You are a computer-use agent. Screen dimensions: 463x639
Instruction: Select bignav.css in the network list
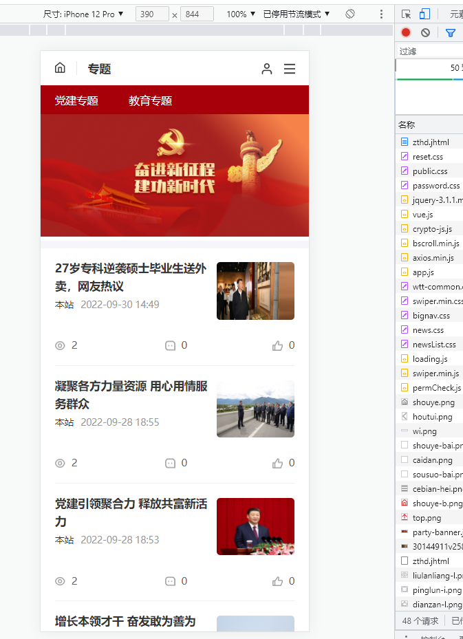pos(429,316)
